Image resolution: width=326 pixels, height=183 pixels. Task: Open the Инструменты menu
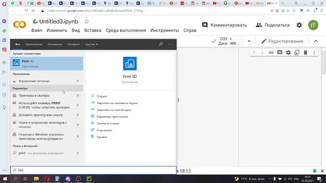click(x=165, y=30)
